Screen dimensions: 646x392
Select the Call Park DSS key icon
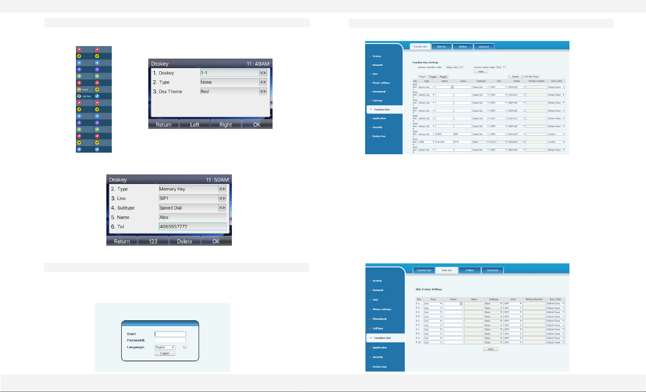pyautogui.click(x=79, y=96)
